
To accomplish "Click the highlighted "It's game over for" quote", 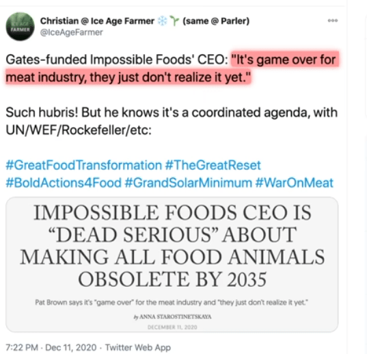I will coord(285,60).
